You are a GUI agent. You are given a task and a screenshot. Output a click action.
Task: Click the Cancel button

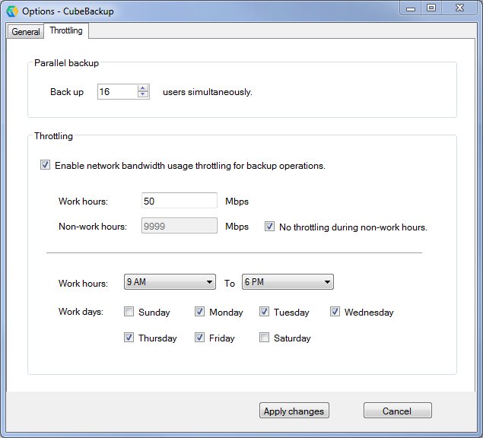coord(398,411)
